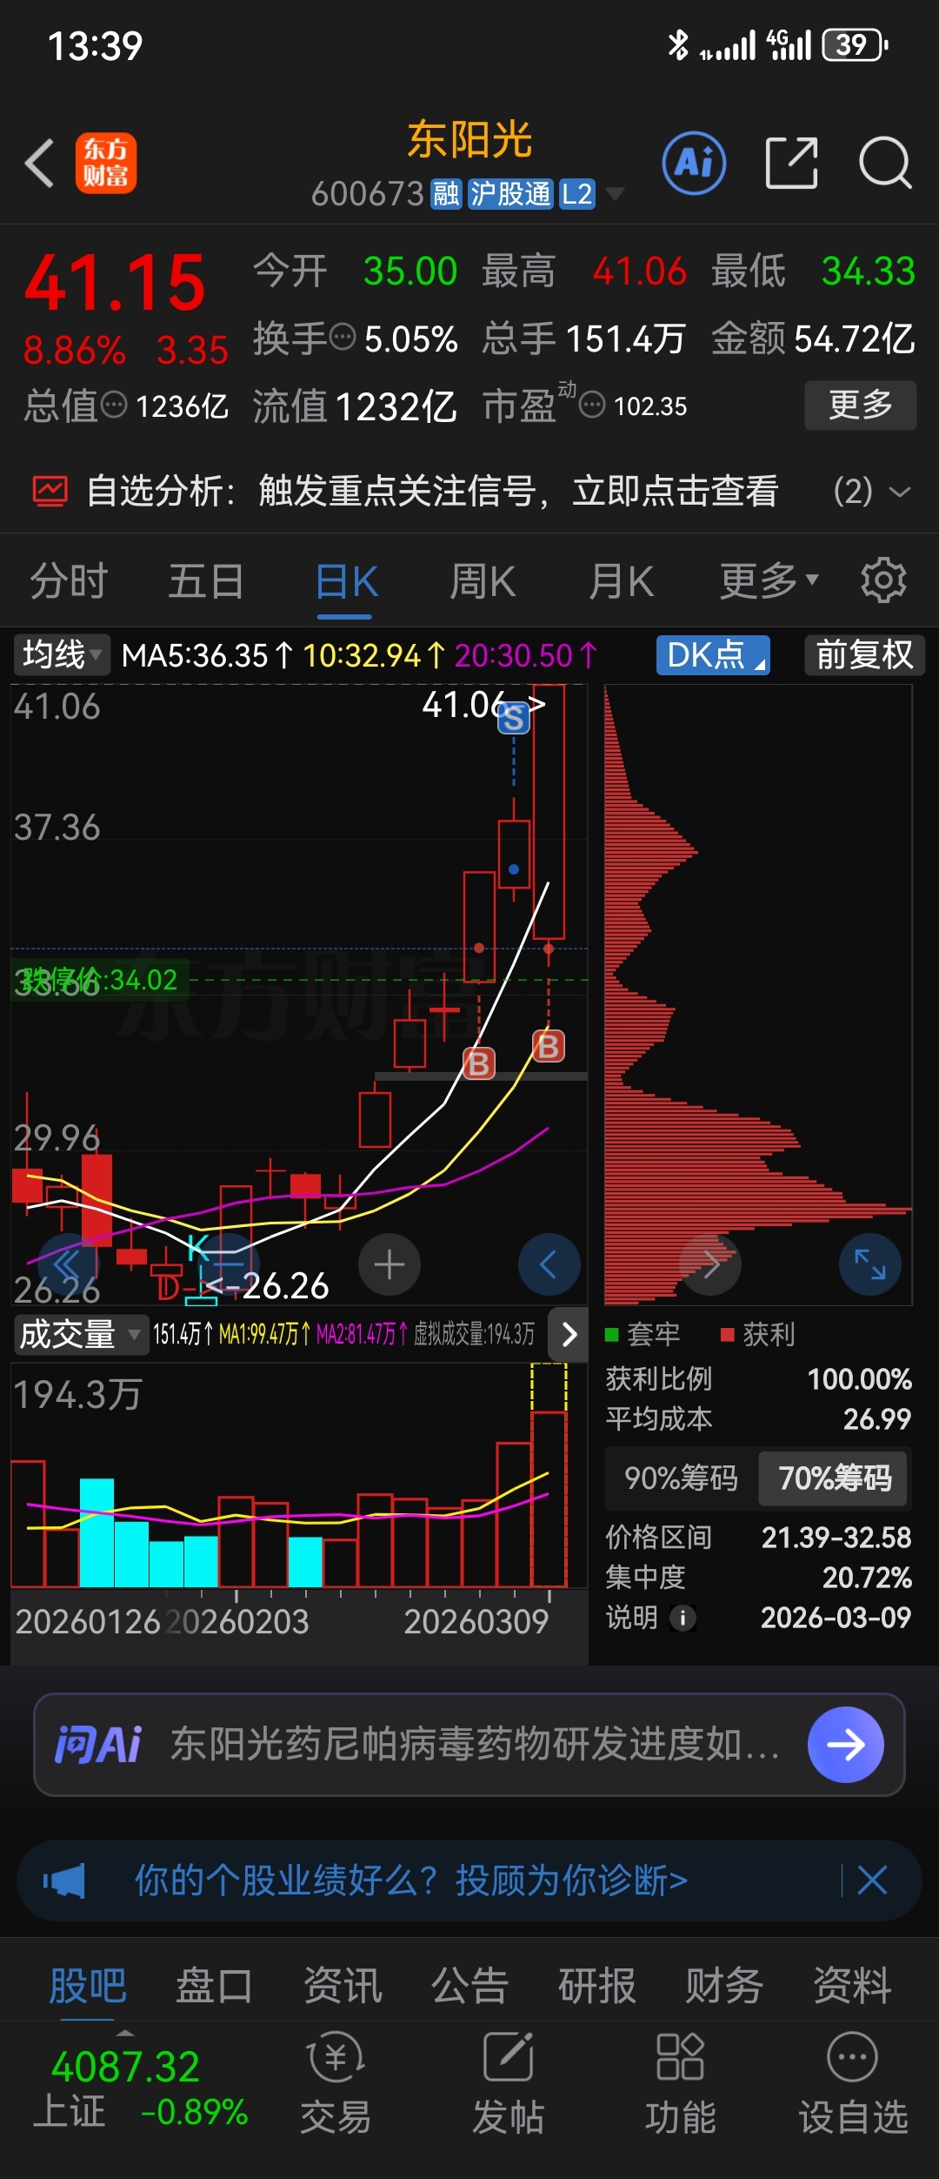Viewport: 939px width, 2179px height.
Task: Tap the 市盈 info circle icon
Action: tap(592, 405)
